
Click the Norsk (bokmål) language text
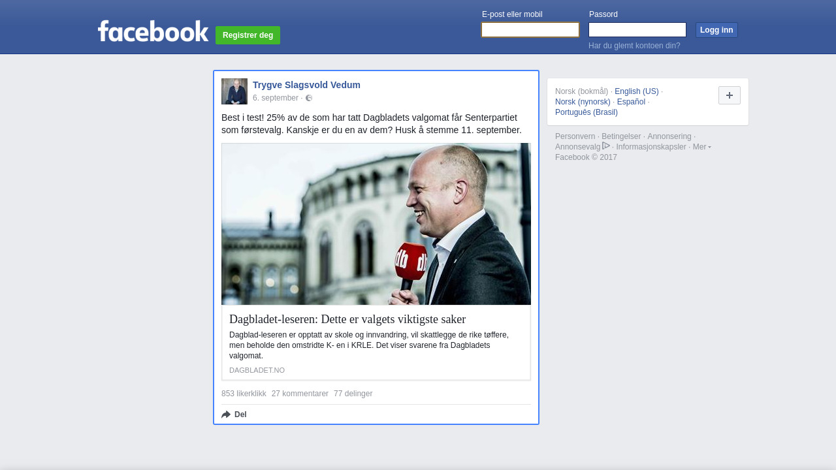point(581,91)
